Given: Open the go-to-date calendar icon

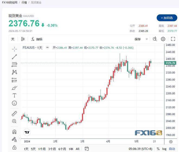Looking at the screenshot, I should (x=87, y=149).
